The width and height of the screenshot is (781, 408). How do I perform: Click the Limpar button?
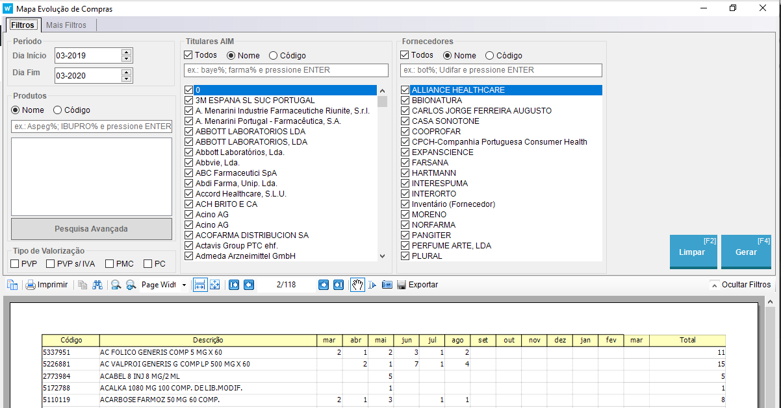coord(693,252)
